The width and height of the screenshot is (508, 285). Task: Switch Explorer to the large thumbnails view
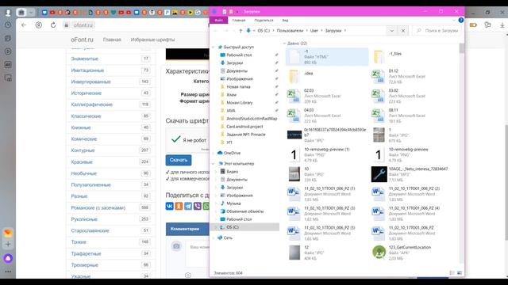pos(460,273)
